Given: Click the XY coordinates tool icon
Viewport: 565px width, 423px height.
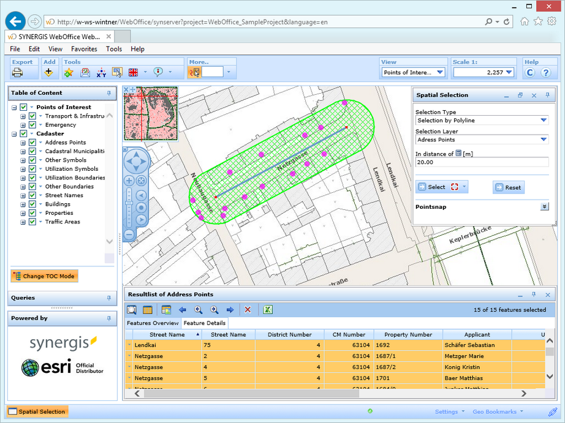Looking at the screenshot, I should click(x=101, y=72).
